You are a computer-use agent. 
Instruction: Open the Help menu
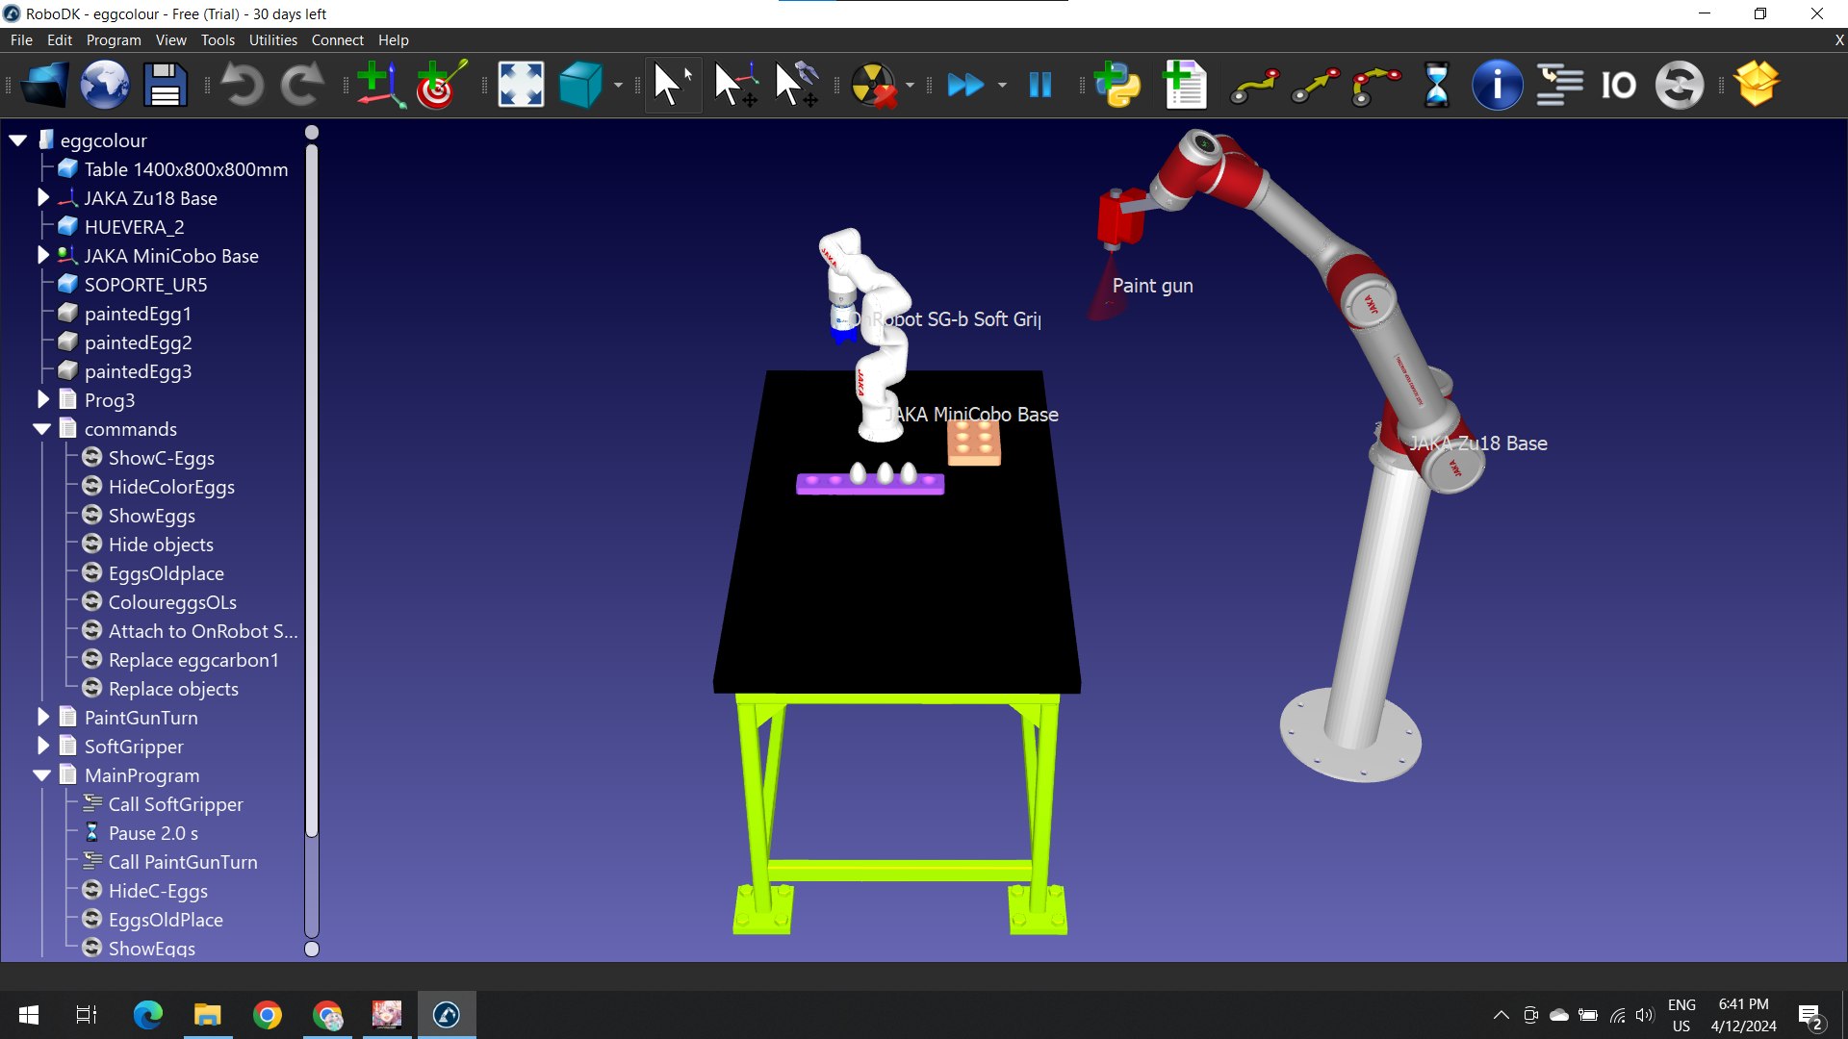pos(394,40)
